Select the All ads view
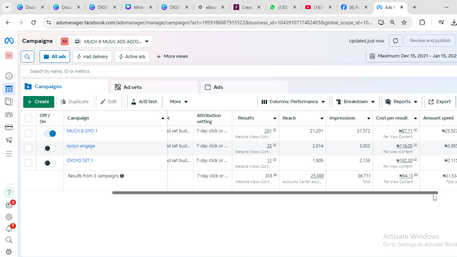This screenshot has height=257, width=457. point(55,56)
